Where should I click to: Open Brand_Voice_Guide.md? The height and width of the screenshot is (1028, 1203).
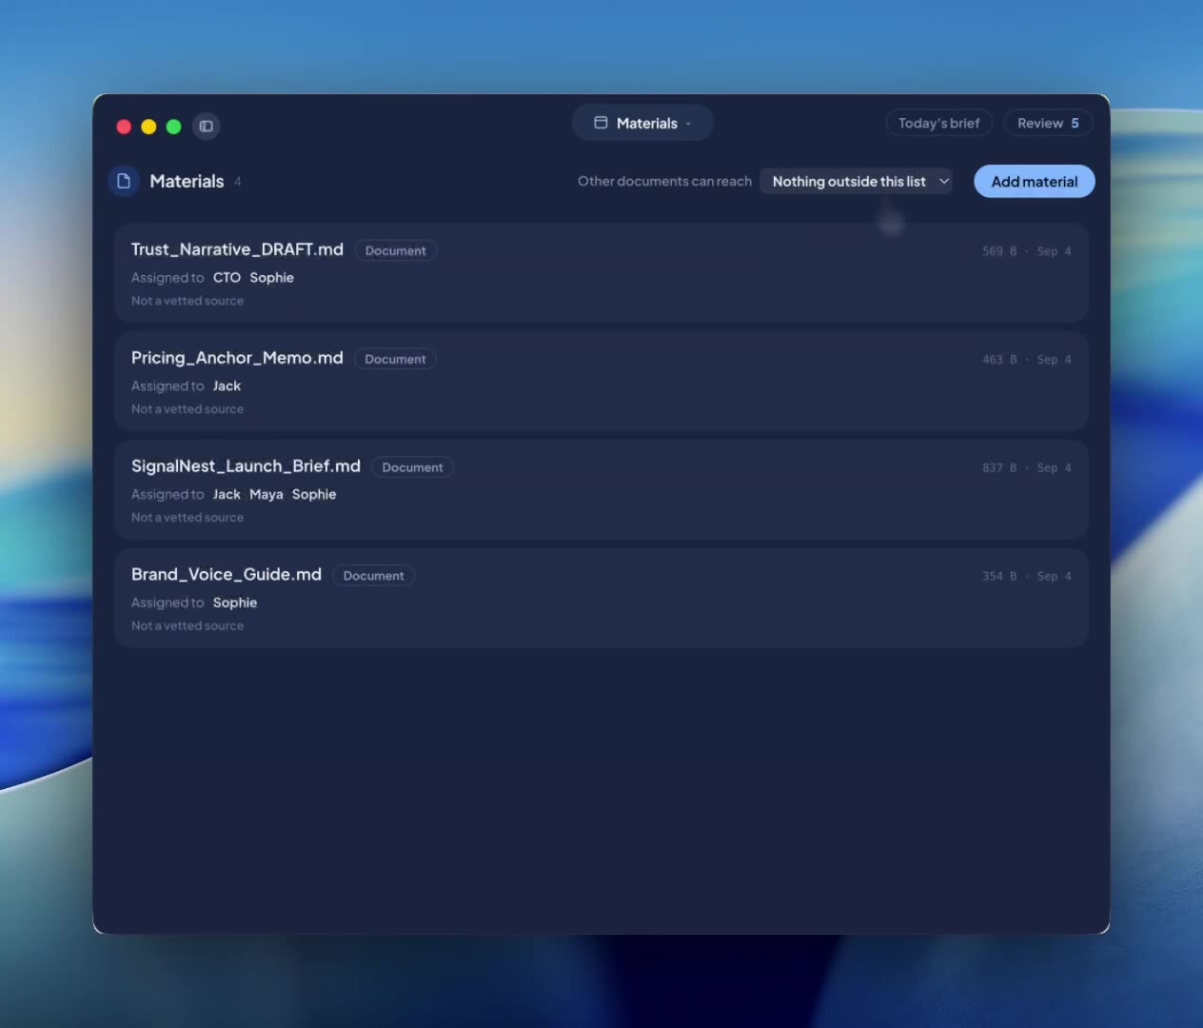point(227,575)
